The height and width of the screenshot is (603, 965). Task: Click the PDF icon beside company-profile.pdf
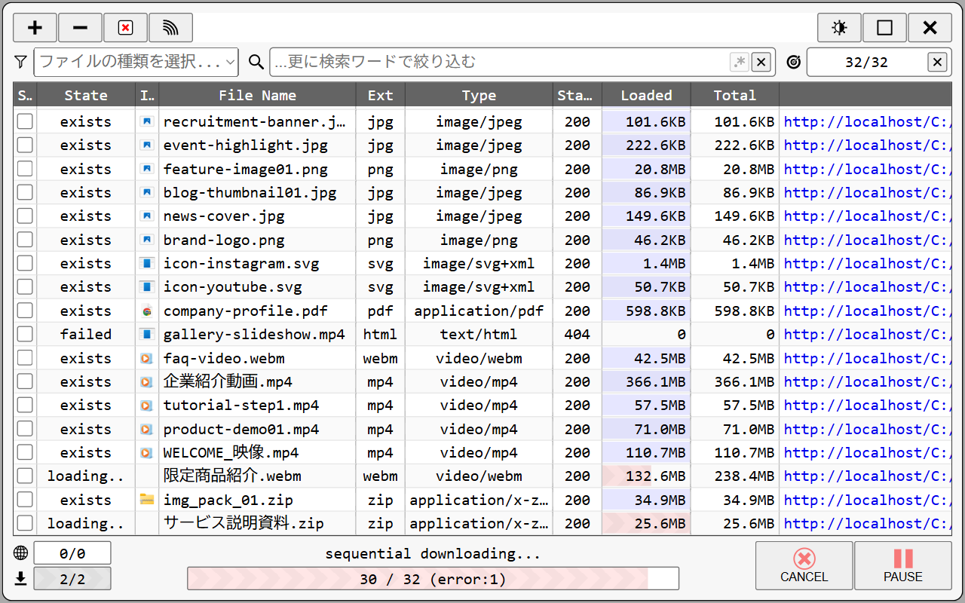(x=146, y=311)
